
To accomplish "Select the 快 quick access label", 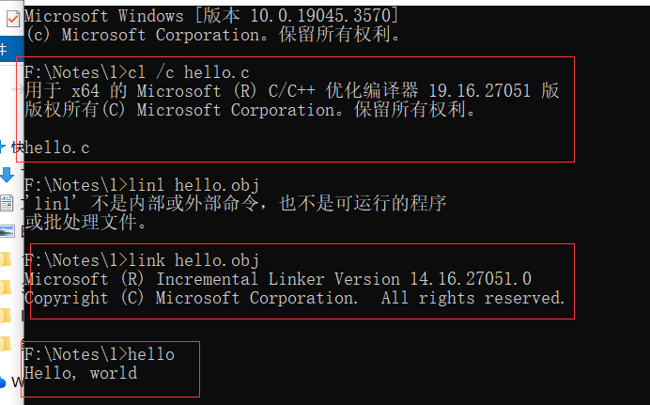I will [15, 148].
